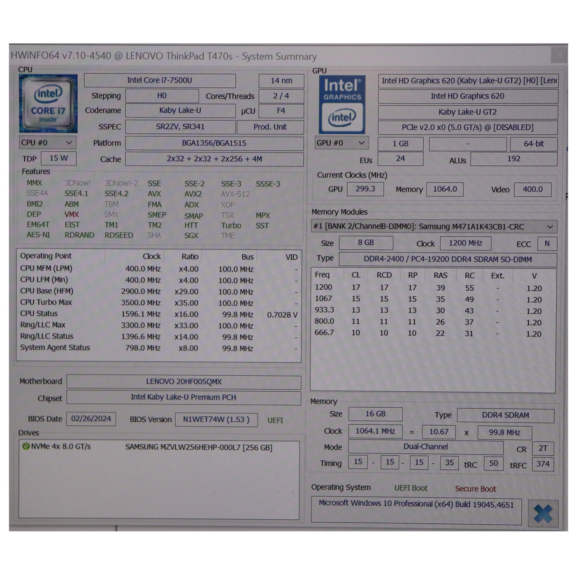Viewport: 576px width, 576px height.
Task: Click the Prod. Unit field
Action: 270,127
